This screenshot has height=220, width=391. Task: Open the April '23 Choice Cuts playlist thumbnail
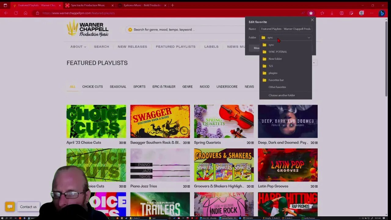[96, 122]
